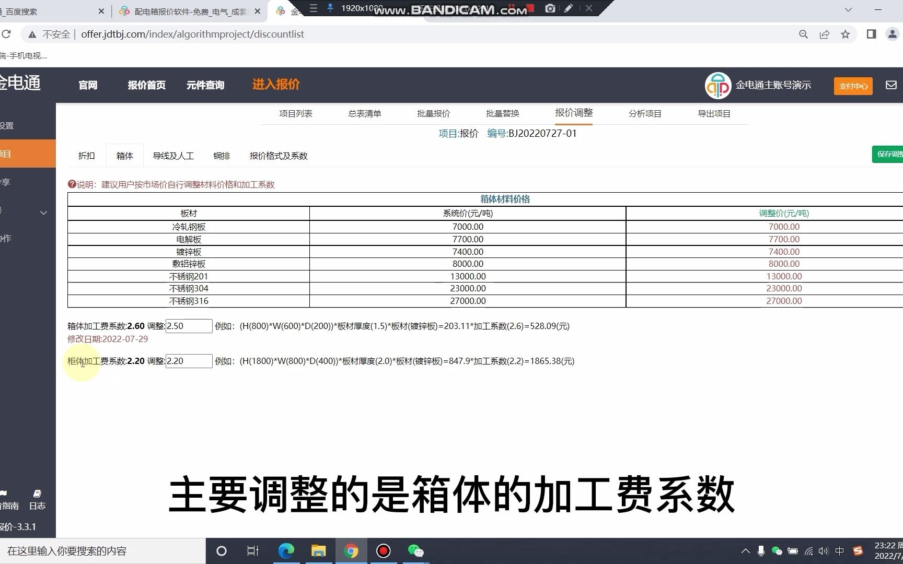Open Cortana circle on taskbar

(222, 551)
